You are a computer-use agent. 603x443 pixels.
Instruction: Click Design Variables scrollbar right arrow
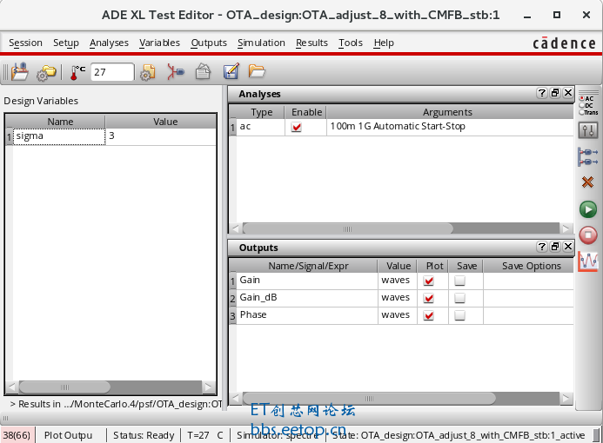click(209, 387)
